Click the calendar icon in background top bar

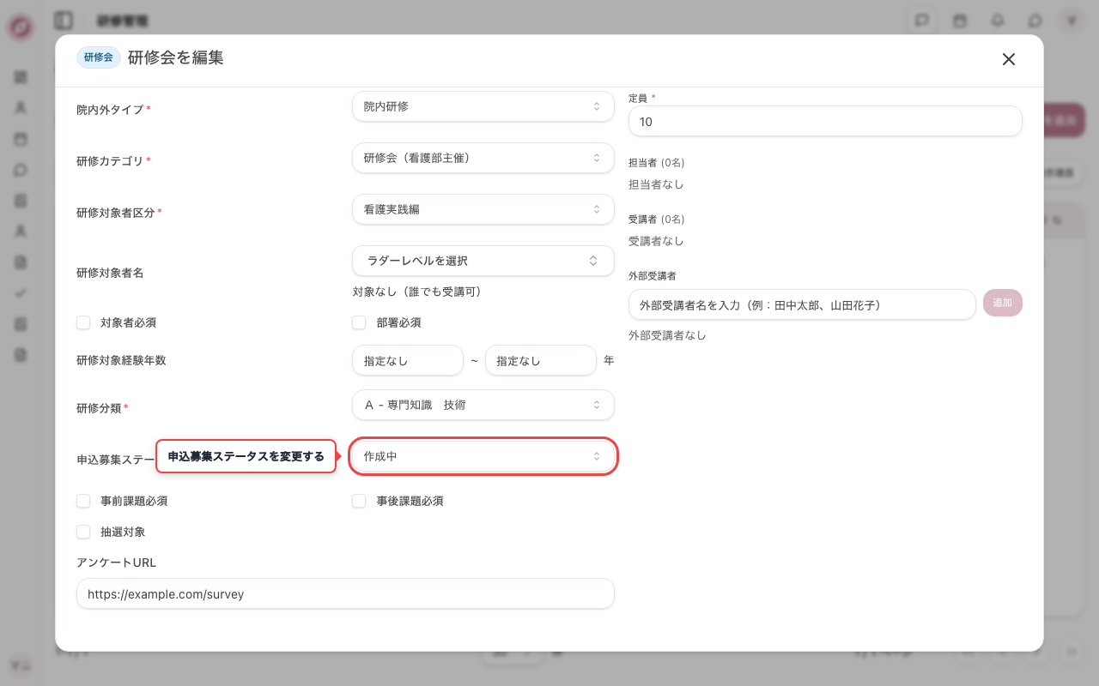(x=960, y=20)
